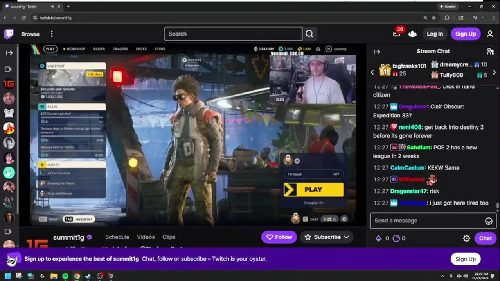This screenshot has height=281, width=500.
Task: Open File Explorer from the taskbar
Action: (x=54, y=276)
